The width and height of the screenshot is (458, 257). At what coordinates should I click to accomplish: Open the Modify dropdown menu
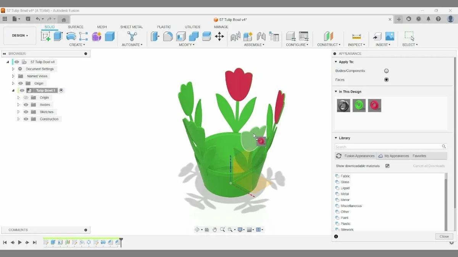coord(187,45)
